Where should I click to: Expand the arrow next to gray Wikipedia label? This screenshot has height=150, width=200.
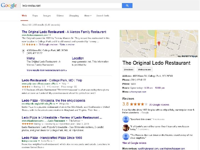coord(70,104)
